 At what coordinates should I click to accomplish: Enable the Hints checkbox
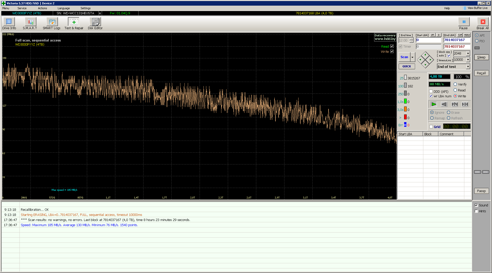476,211
